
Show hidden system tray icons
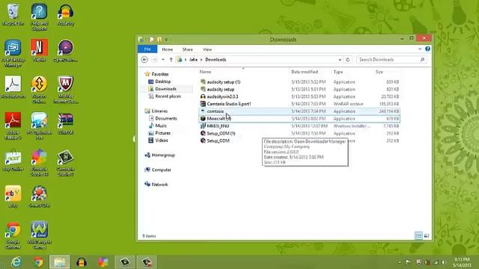click(x=400, y=262)
